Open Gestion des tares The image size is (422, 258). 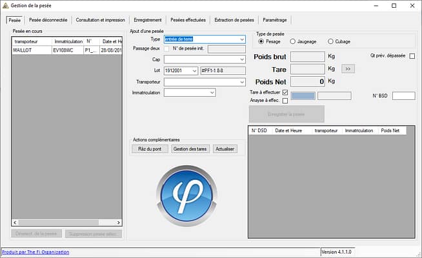click(190, 149)
